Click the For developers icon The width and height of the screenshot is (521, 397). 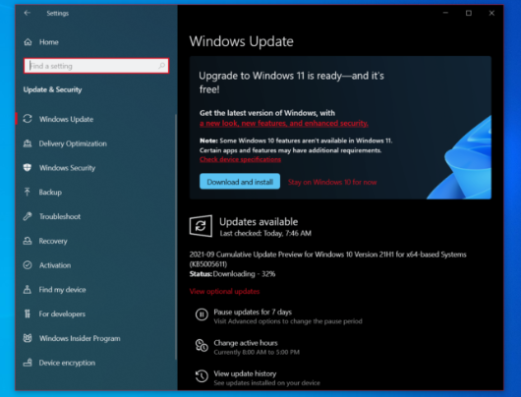(28, 313)
